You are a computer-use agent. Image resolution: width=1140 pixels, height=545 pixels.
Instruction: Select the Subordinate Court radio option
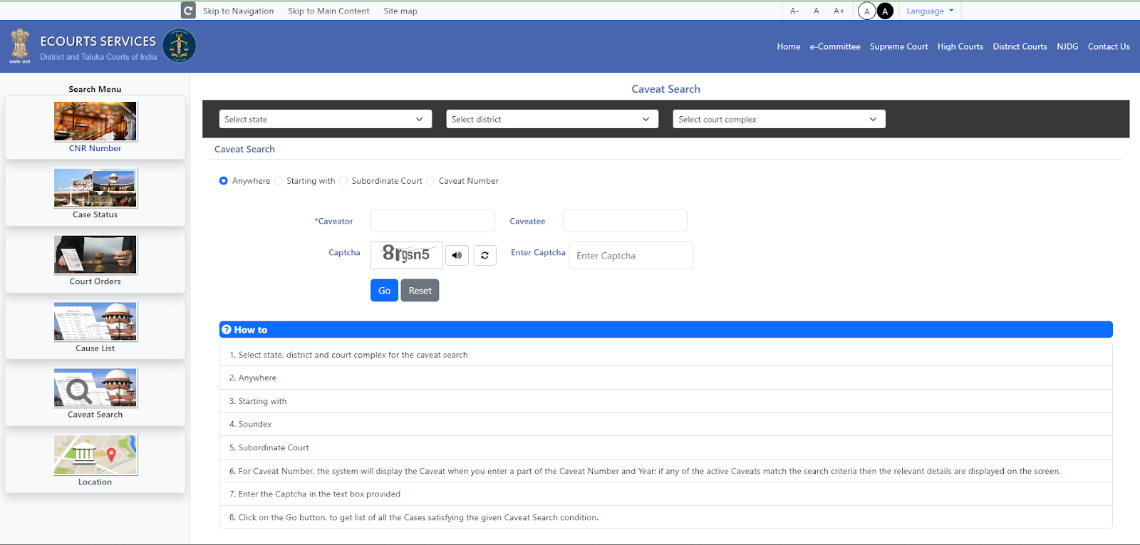(x=343, y=181)
